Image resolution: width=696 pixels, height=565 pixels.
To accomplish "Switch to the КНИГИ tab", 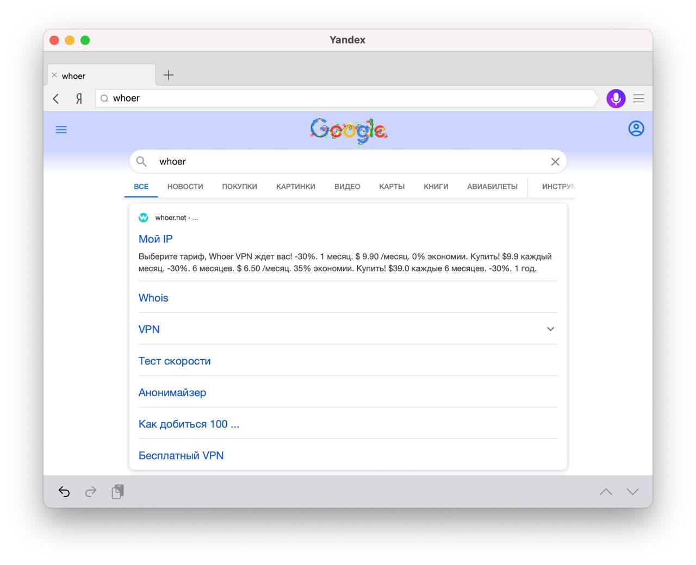I will click(436, 186).
